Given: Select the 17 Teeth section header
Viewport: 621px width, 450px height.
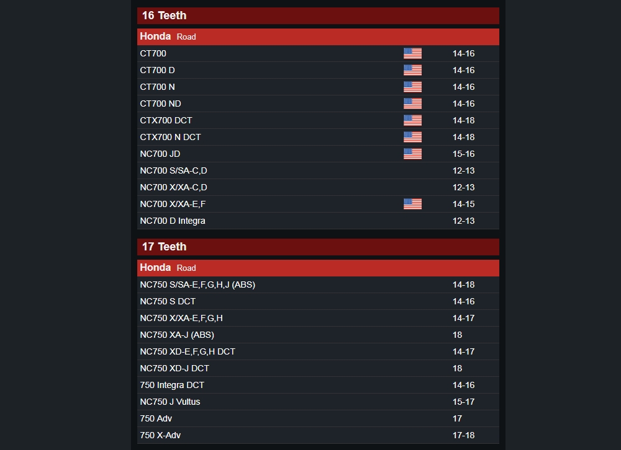Looking at the screenshot, I should 318,247.
